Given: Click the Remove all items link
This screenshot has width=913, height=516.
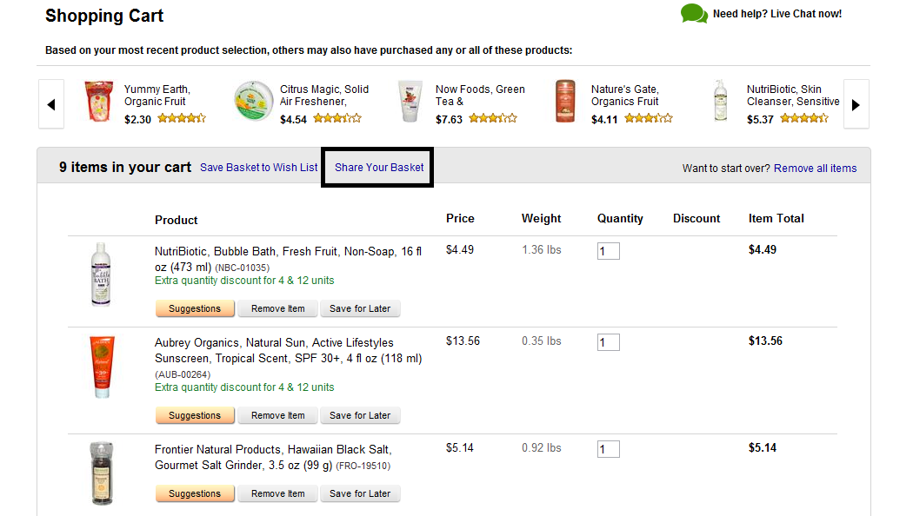Looking at the screenshot, I should click(815, 169).
